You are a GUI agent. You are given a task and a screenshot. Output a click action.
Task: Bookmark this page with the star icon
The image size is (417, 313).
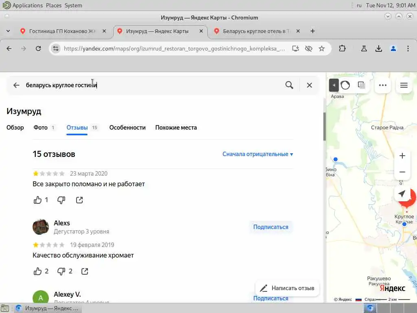tap(322, 48)
